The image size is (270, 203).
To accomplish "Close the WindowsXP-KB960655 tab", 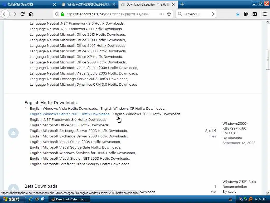I will (x=114, y=4).
